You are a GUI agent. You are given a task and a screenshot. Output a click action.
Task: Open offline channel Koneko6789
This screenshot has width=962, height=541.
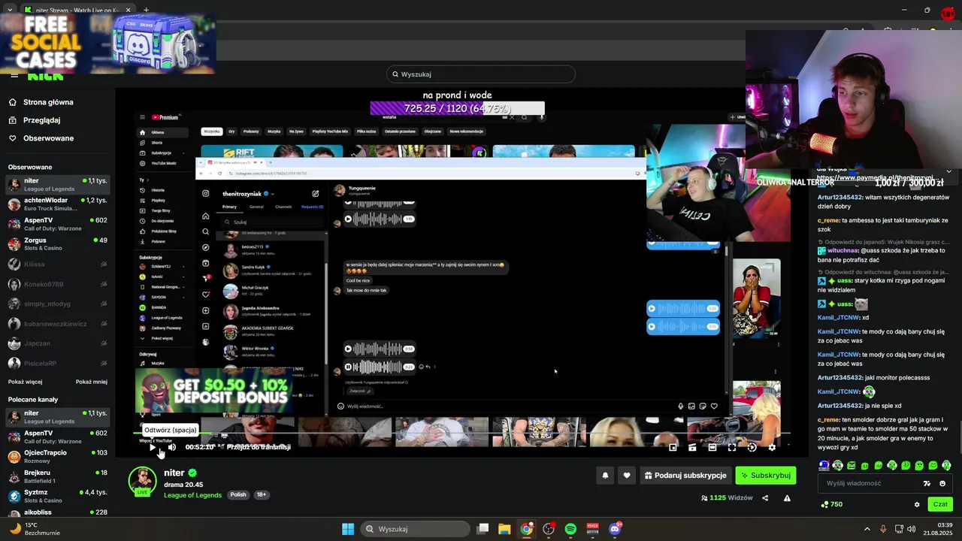click(57, 284)
